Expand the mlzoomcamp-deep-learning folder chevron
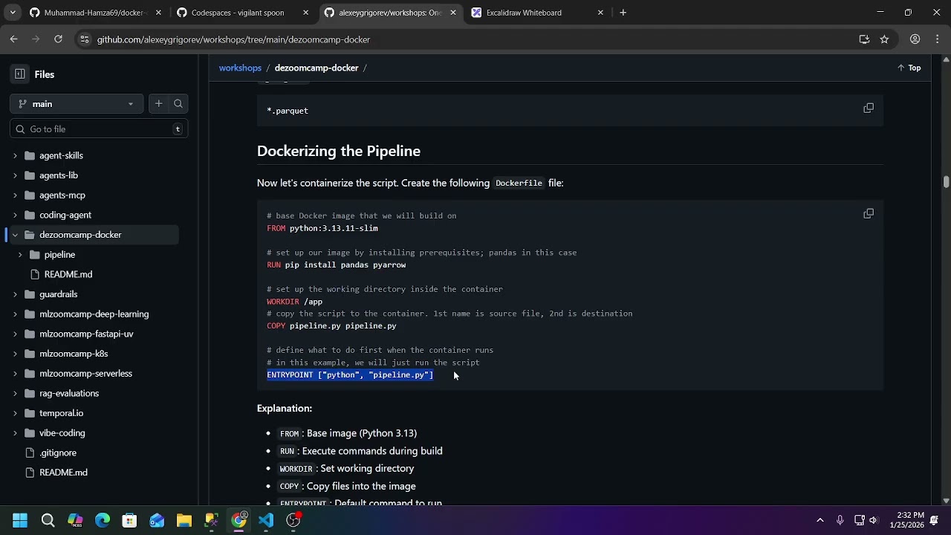This screenshot has height=535, width=951. tap(15, 314)
